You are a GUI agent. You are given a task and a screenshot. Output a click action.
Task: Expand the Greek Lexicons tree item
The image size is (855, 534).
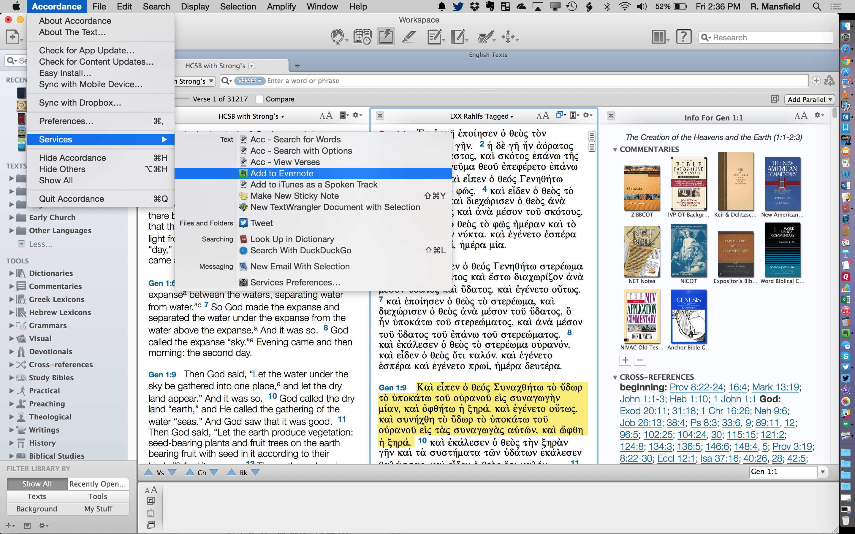pos(11,299)
